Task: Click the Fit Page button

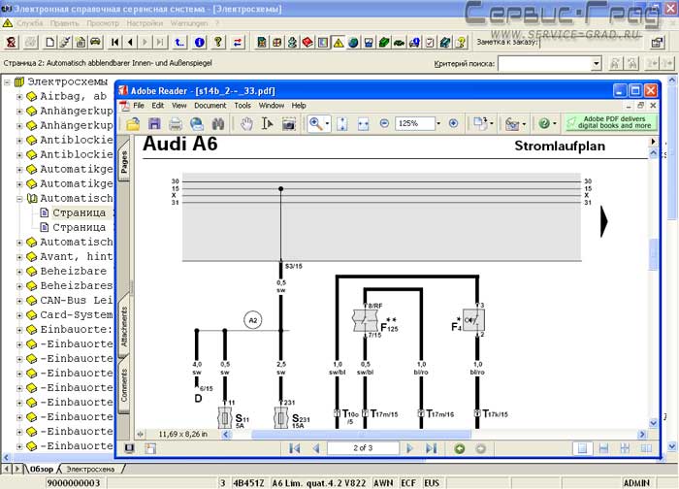Action: click(342, 124)
